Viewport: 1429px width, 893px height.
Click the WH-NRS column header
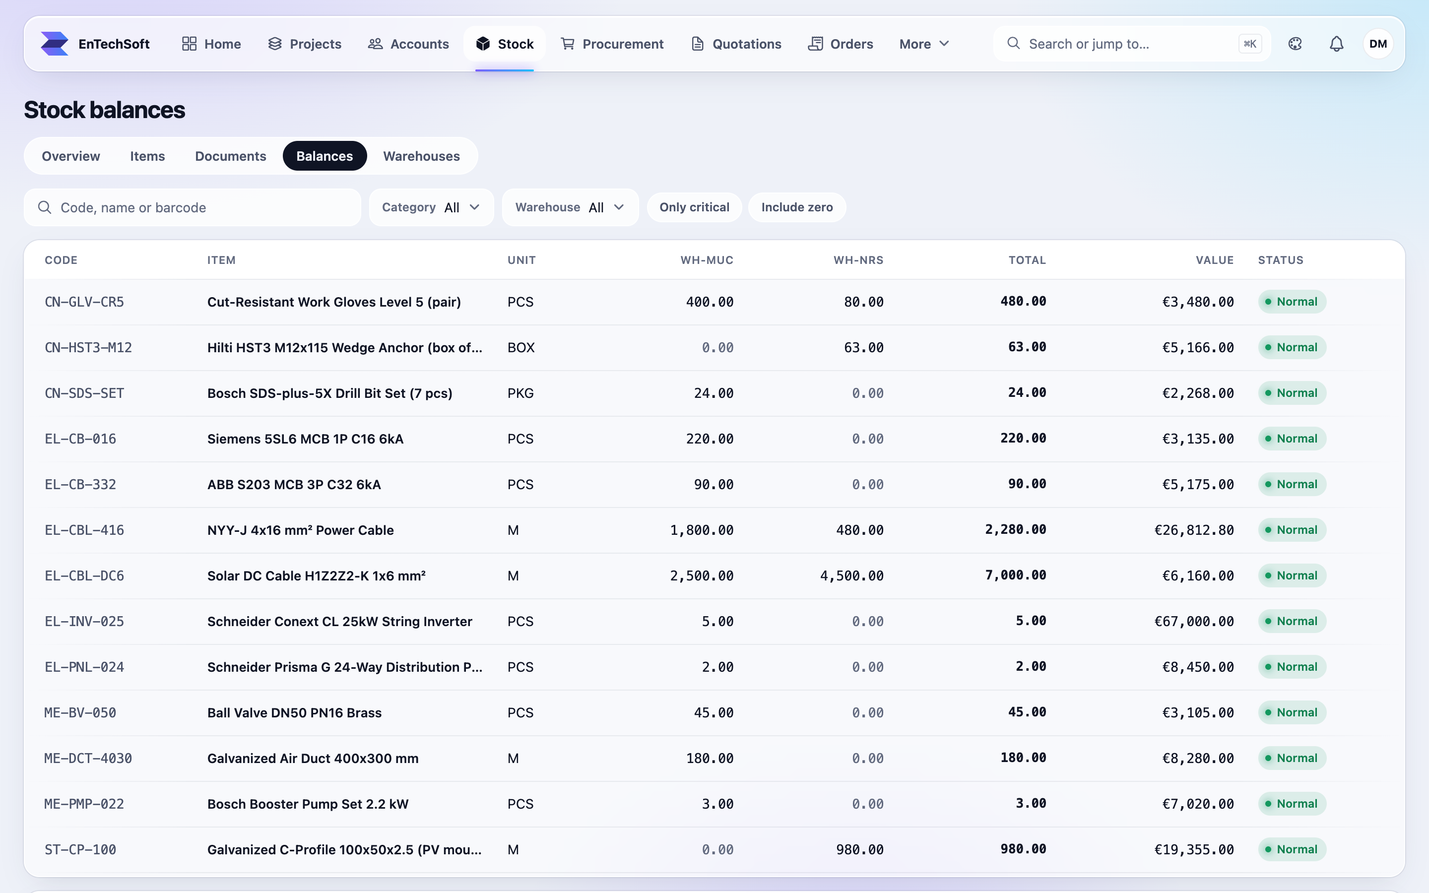pyautogui.click(x=858, y=260)
